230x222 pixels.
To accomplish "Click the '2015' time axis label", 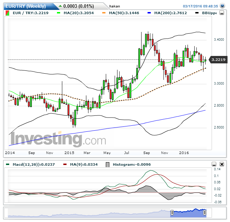I will [x=69, y=153].
